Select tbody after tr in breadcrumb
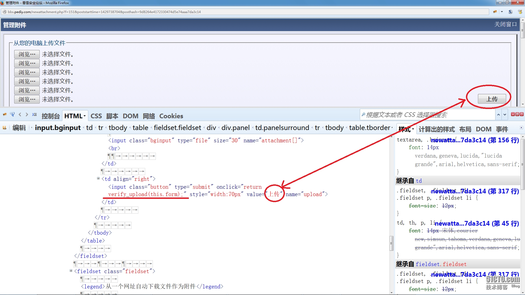The width and height of the screenshot is (525, 295). pos(118,128)
